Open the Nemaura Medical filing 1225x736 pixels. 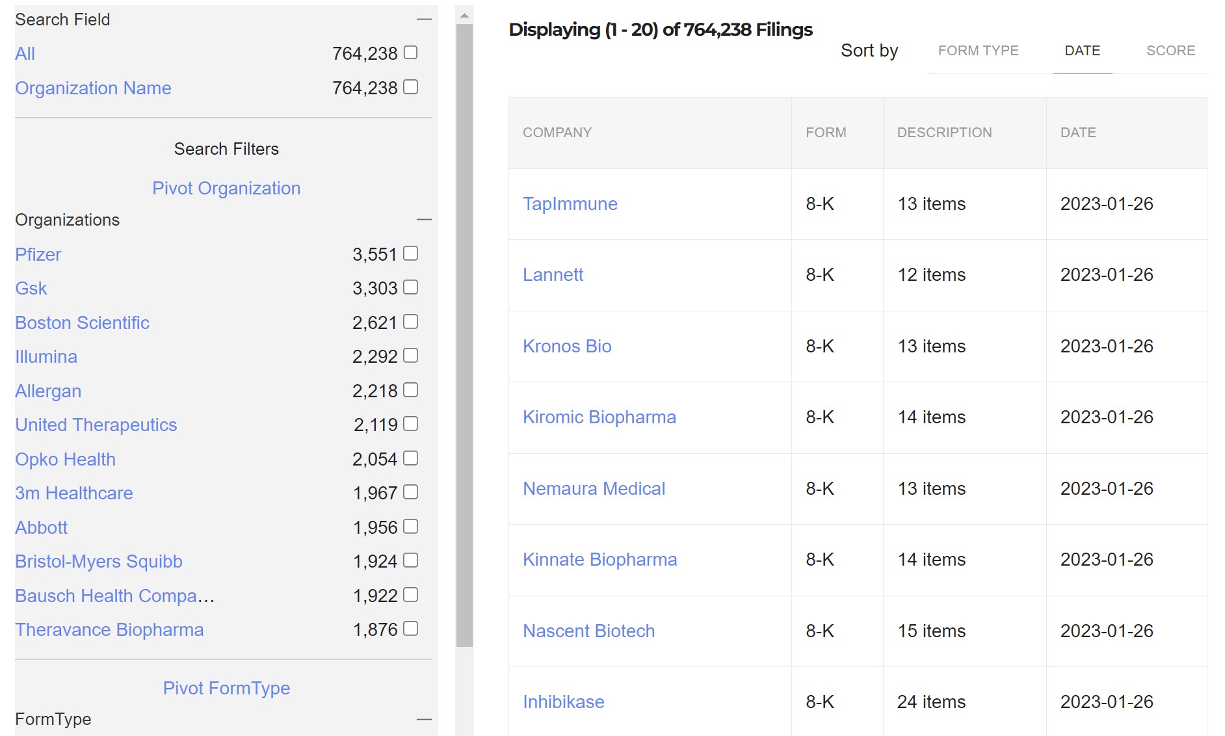tap(594, 488)
